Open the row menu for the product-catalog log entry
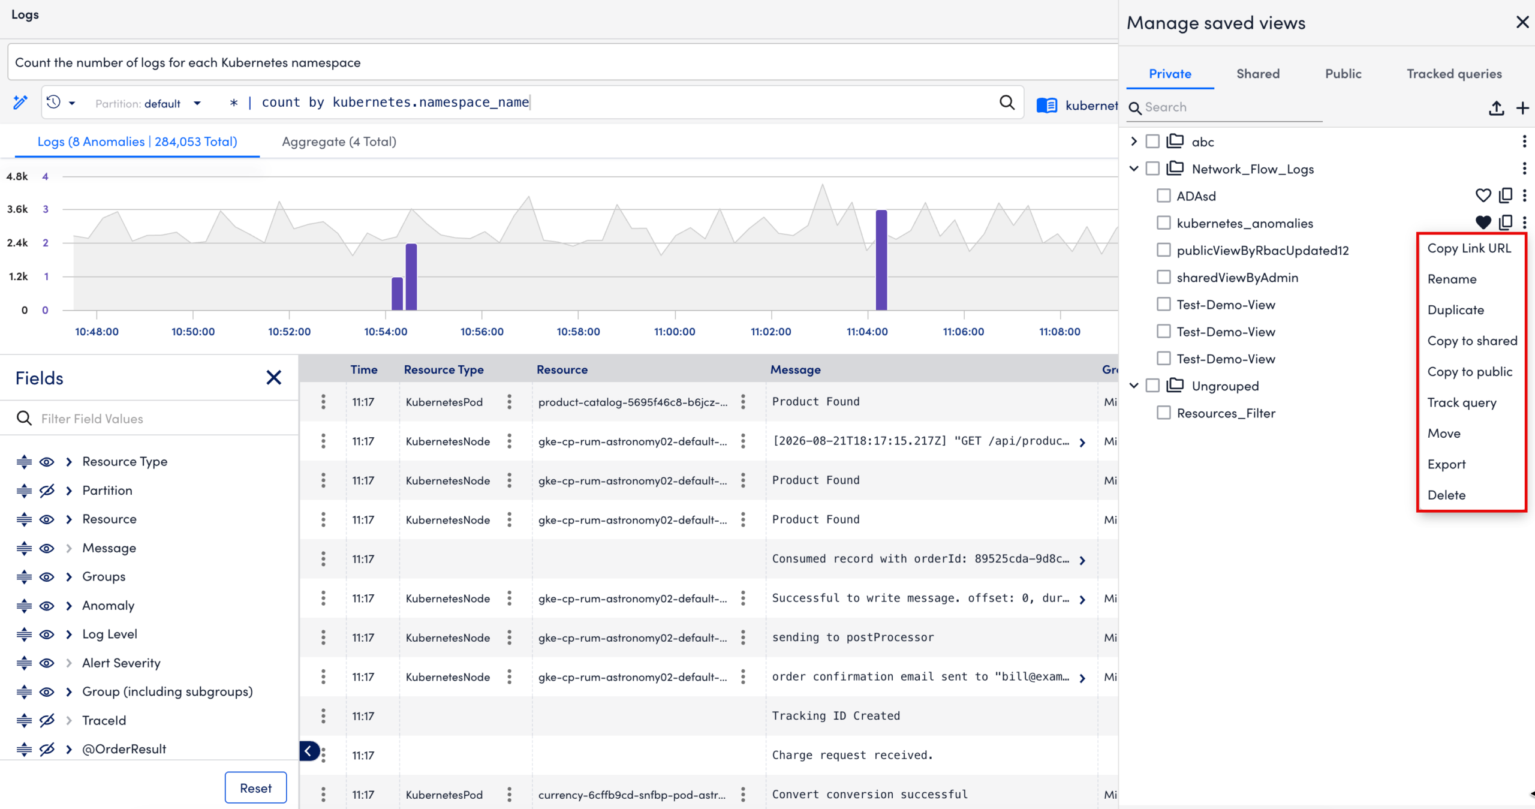 click(323, 402)
